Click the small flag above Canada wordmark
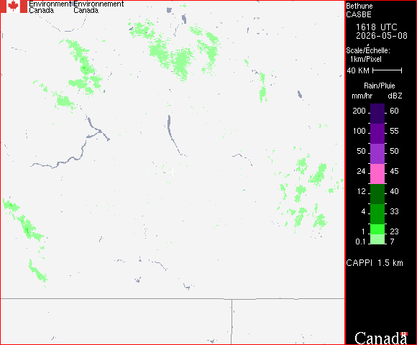Viewport: 417px width, 345px height. pyautogui.click(x=404, y=333)
